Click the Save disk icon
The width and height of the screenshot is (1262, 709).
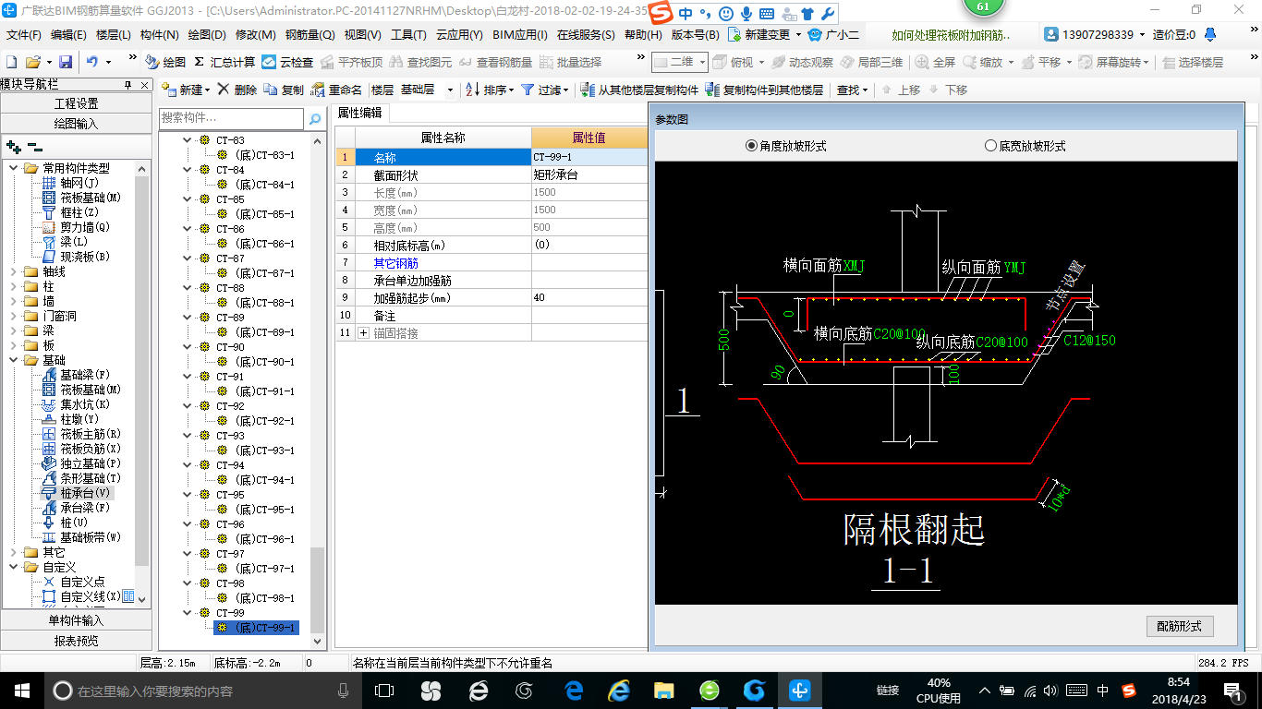(66, 62)
